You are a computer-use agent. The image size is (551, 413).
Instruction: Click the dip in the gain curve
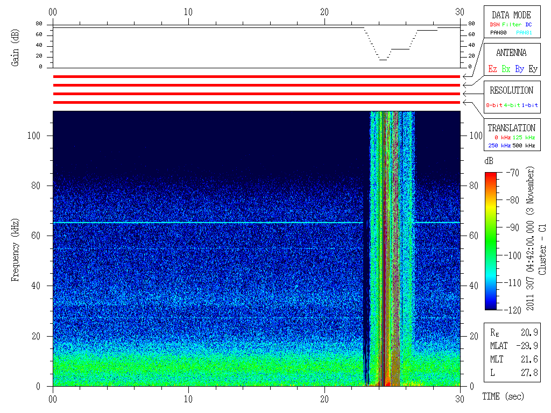pyautogui.click(x=383, y=59)
